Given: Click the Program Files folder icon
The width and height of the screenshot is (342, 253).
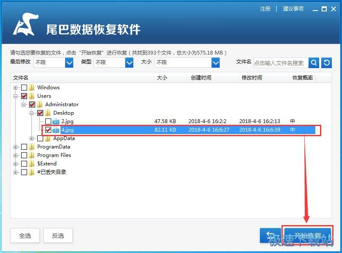Looking at the screenshot, I should (32, 155).
